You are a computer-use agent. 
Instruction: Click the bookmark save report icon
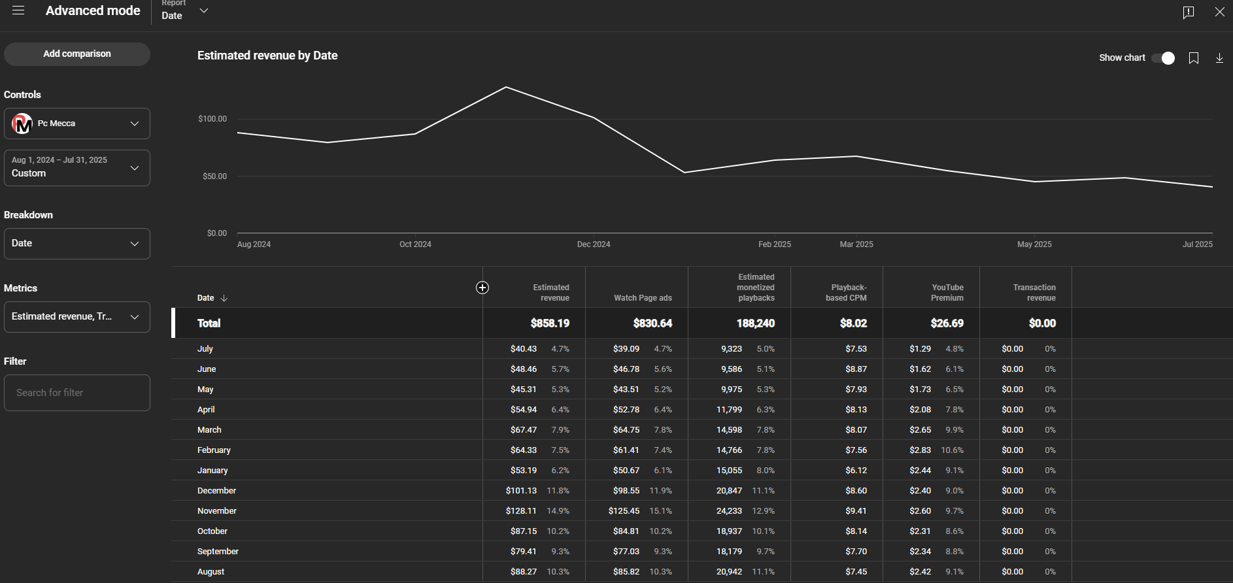click(x=1194, y=58)
